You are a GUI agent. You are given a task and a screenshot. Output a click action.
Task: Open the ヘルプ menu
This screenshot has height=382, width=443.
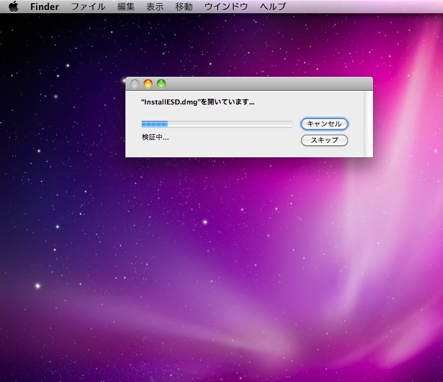click(x=273, y=7)
